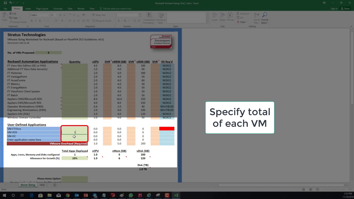354x199 pixels.
Task: Add a new sheet with plus
Action: (54, 185)
